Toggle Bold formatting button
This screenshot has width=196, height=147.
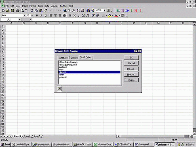37,16
